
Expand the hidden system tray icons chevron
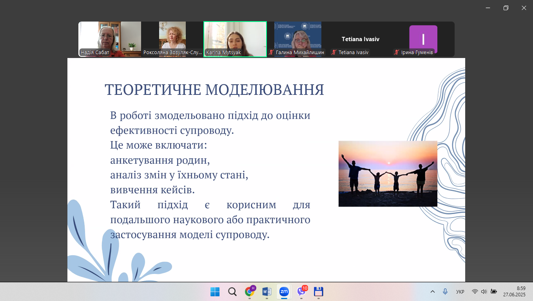point(433,292)
